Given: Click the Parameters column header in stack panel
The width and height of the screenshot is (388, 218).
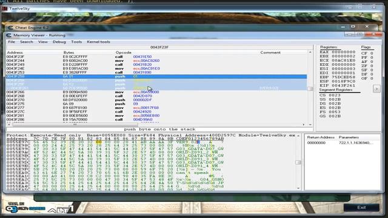Looking at the screenshot, I should 349,137.
